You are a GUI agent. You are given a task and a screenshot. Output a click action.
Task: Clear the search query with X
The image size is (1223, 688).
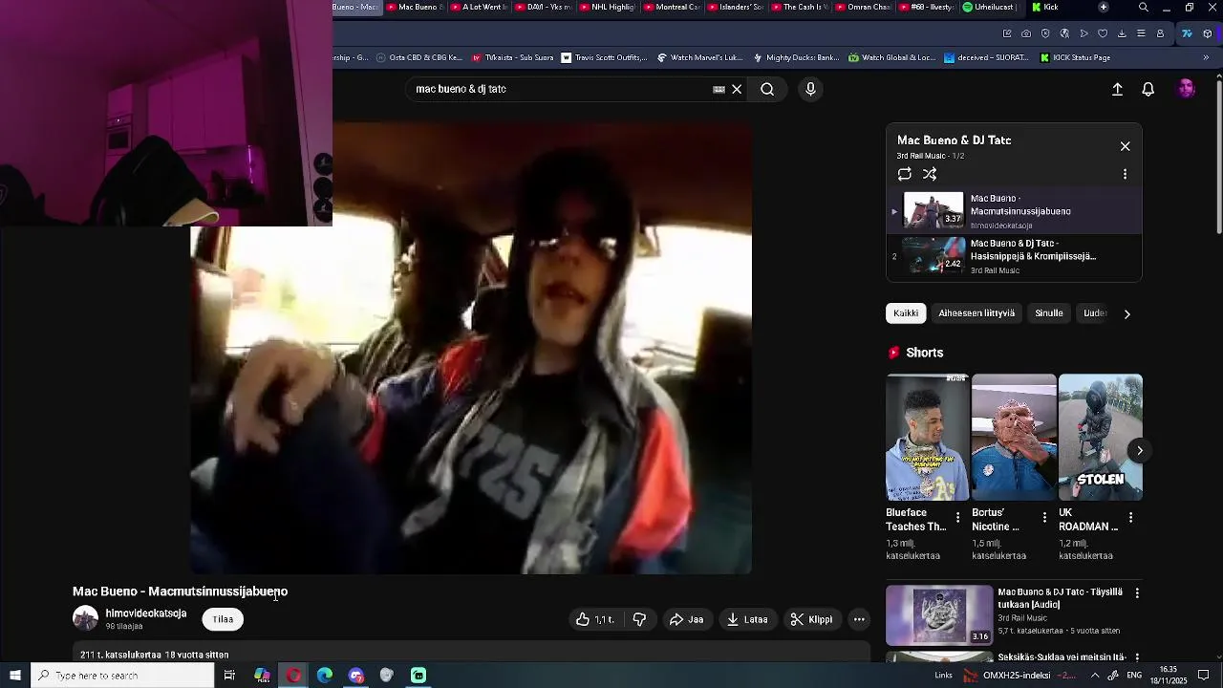737,89
